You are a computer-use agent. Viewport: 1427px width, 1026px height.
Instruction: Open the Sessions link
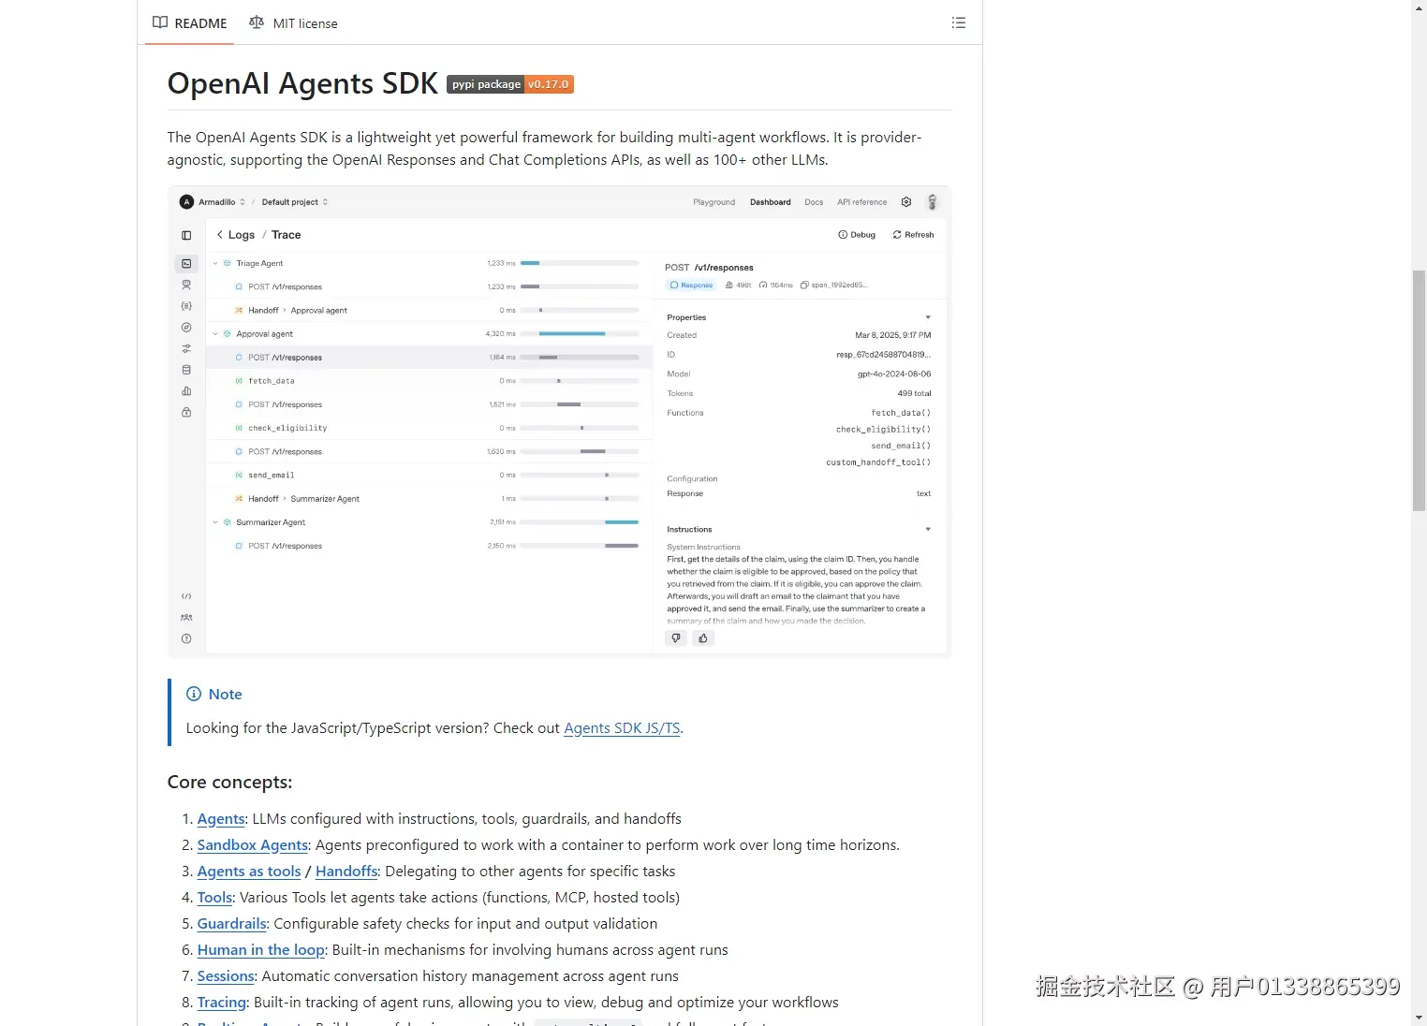pyautogui.click(x=226, y=976)
